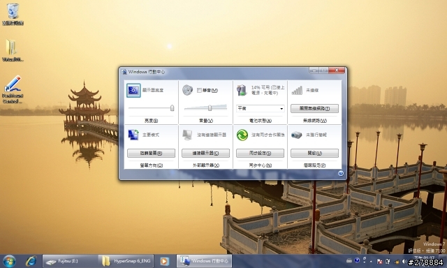Click the 同步中心(N) label
This screenshot has height=268, width=447.
[260, 165]
